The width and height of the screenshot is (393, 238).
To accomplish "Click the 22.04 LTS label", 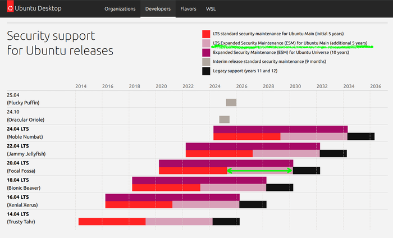I will tap(18, 146).
